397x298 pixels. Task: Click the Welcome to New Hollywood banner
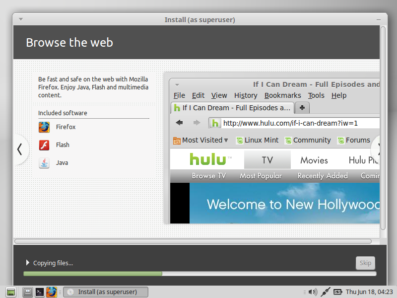point(284,203)
